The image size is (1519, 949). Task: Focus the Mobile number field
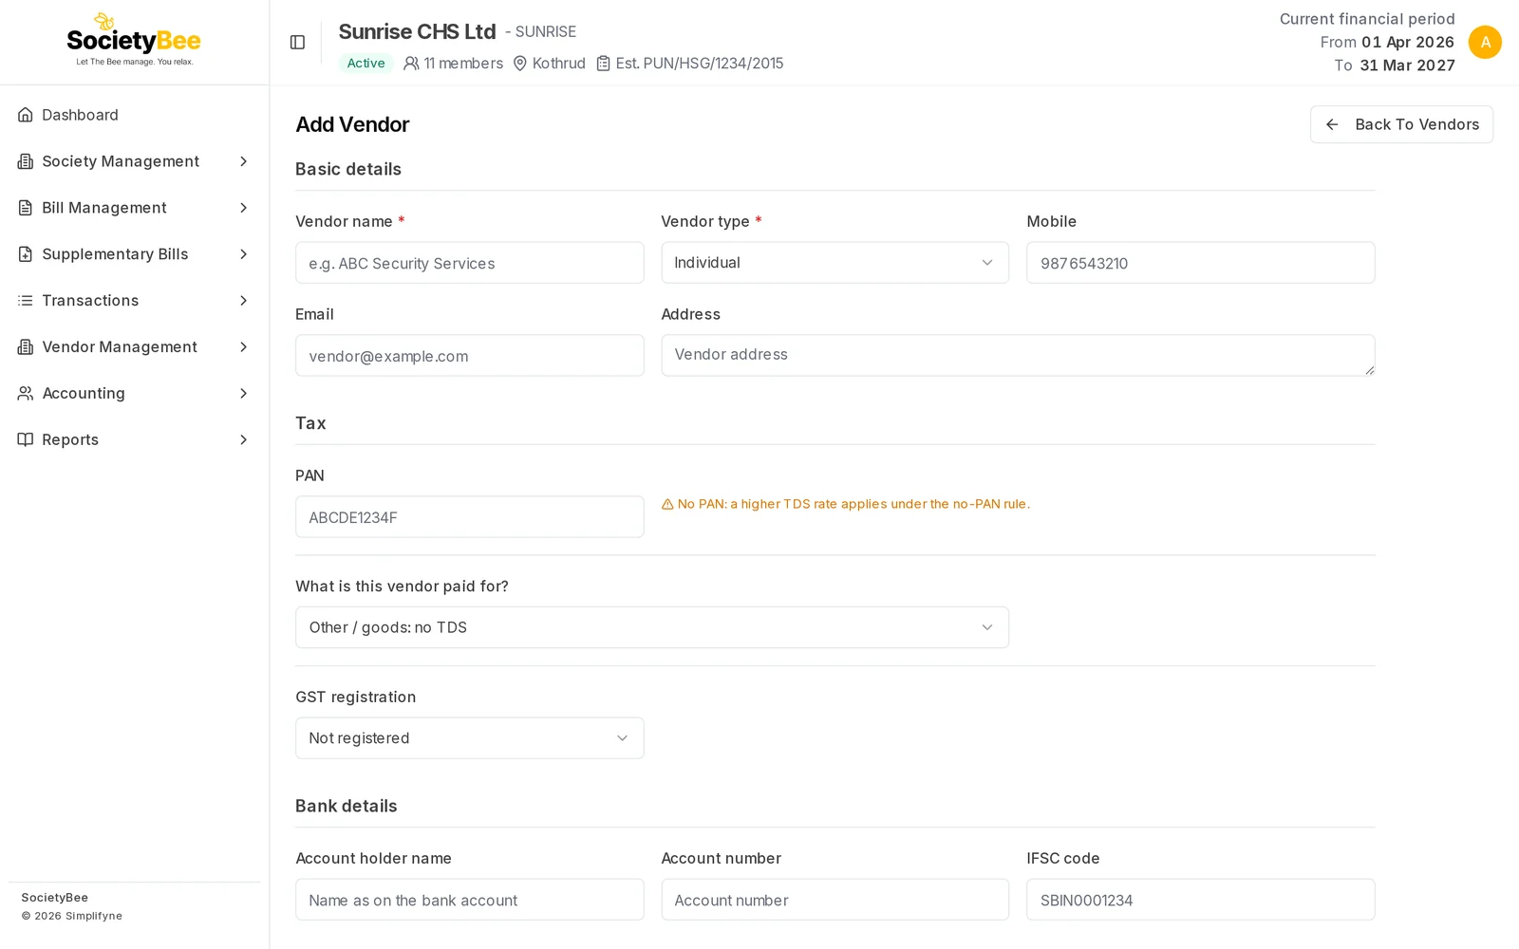click(x=1201, y=263)
